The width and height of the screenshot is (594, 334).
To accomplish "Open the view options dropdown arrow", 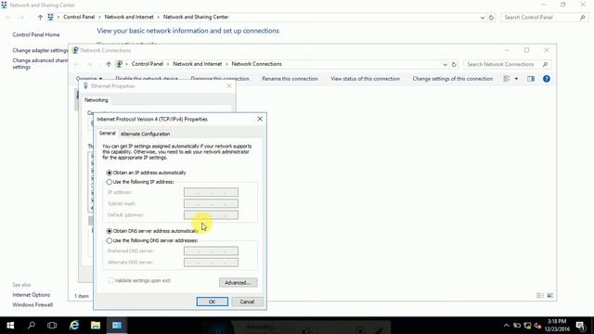I will coord(516,79).
